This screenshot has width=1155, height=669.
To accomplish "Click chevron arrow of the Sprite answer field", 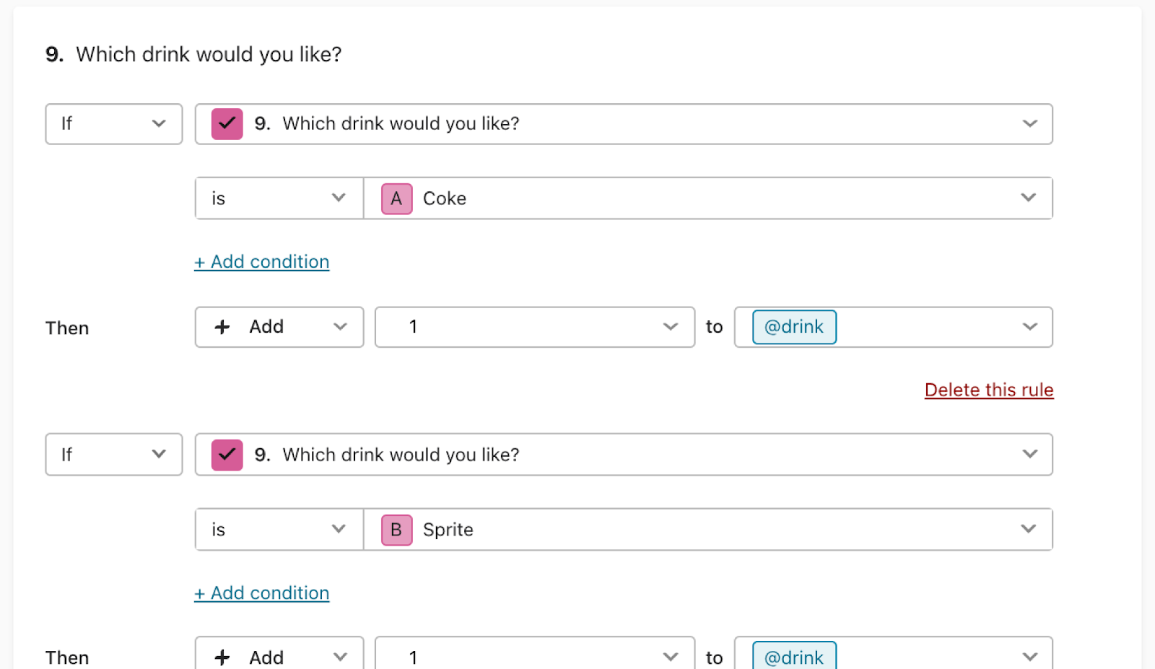I will pos(1029,529).
